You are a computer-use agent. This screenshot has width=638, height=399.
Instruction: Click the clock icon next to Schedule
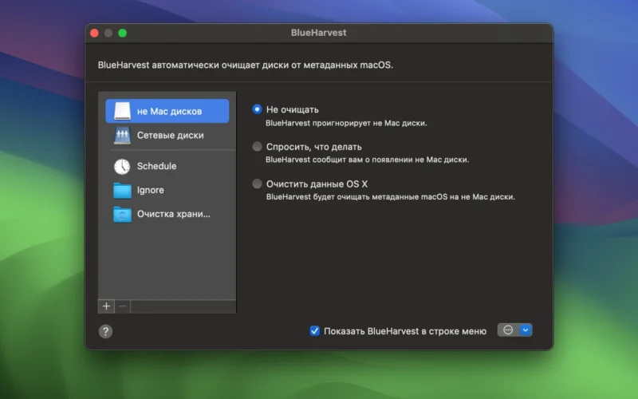pyautogui.click(x=122, y=166)
